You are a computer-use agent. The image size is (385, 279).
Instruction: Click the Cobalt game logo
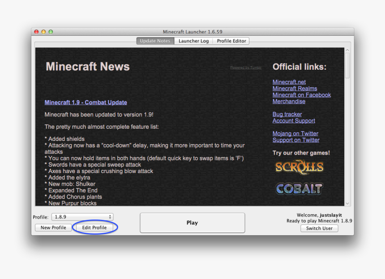click(299, 189)
